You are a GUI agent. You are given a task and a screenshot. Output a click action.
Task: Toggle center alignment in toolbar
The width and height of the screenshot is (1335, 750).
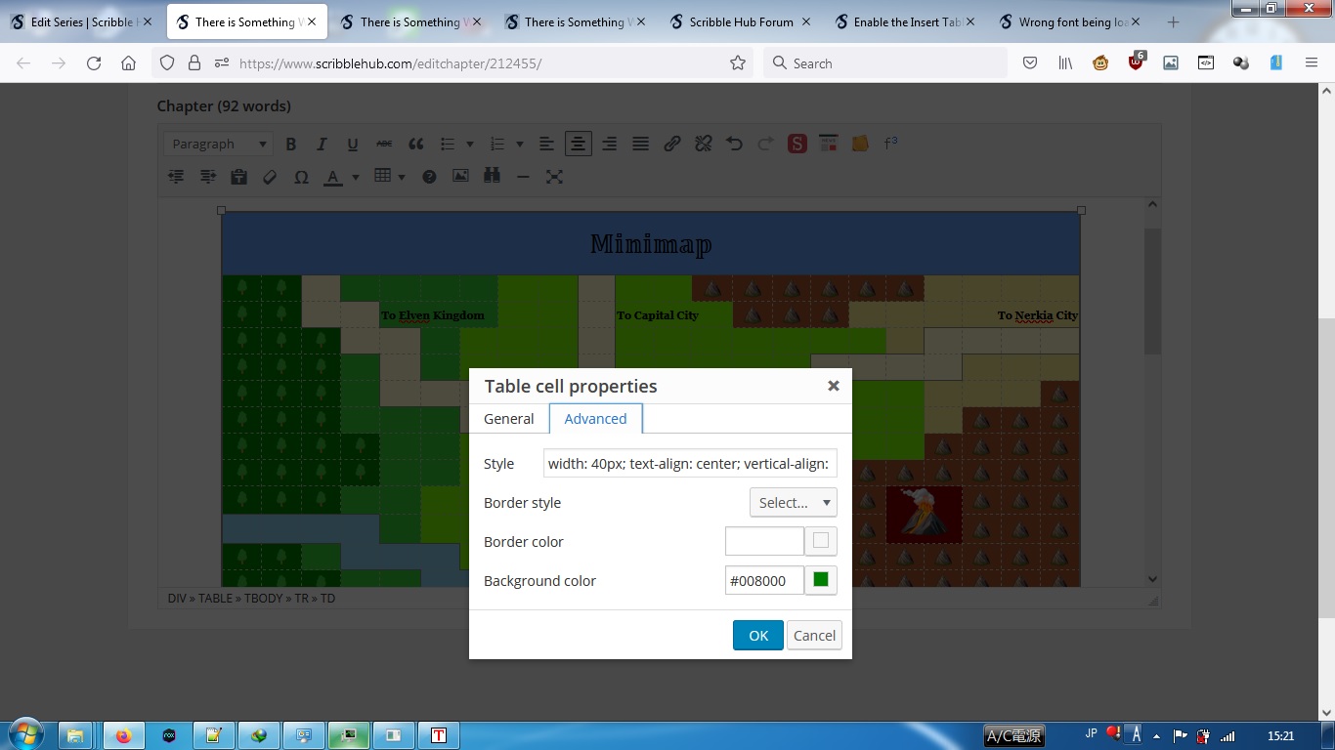(x=578, y=145)
